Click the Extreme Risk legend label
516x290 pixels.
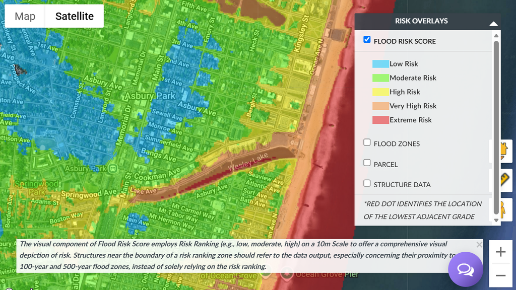tap(410, 120)
